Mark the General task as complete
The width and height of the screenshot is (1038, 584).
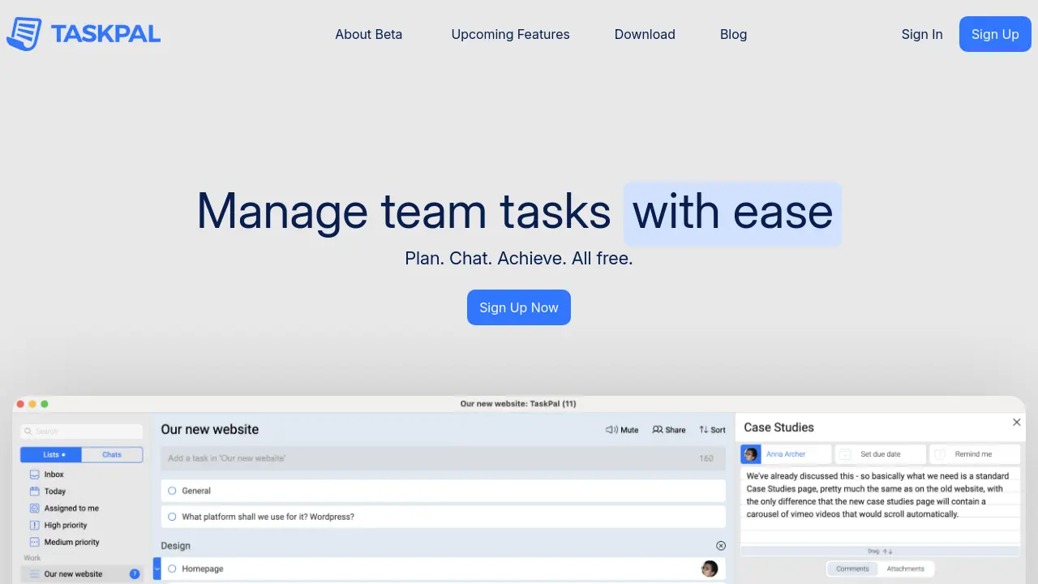coord(172,491)
